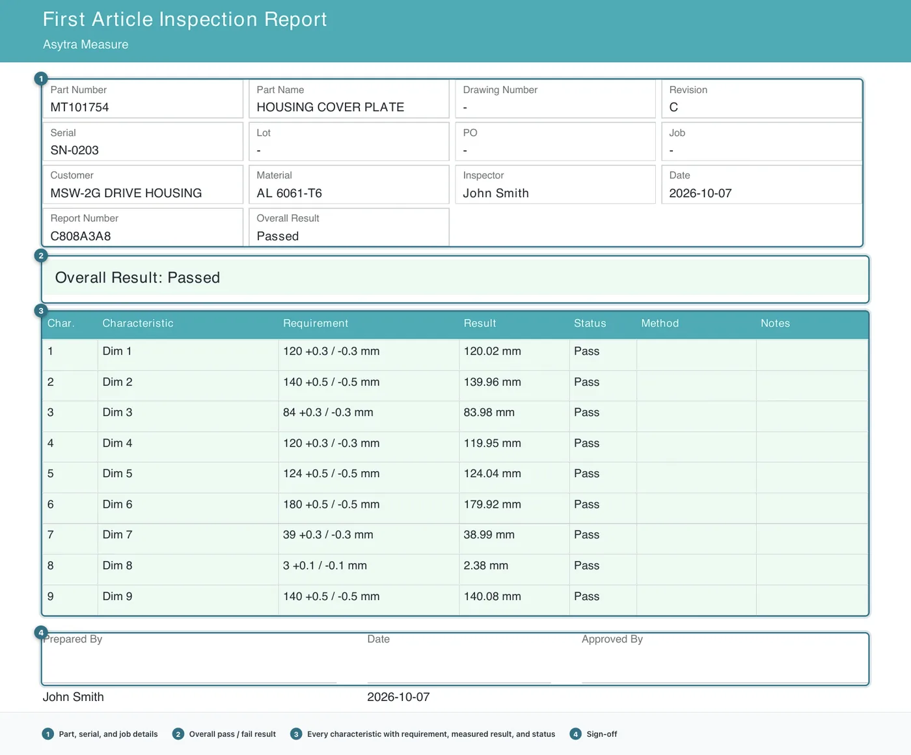Screen dimensions: 911x755
Task: Click the result "139.96 mm"
Action: coord(492,382)
